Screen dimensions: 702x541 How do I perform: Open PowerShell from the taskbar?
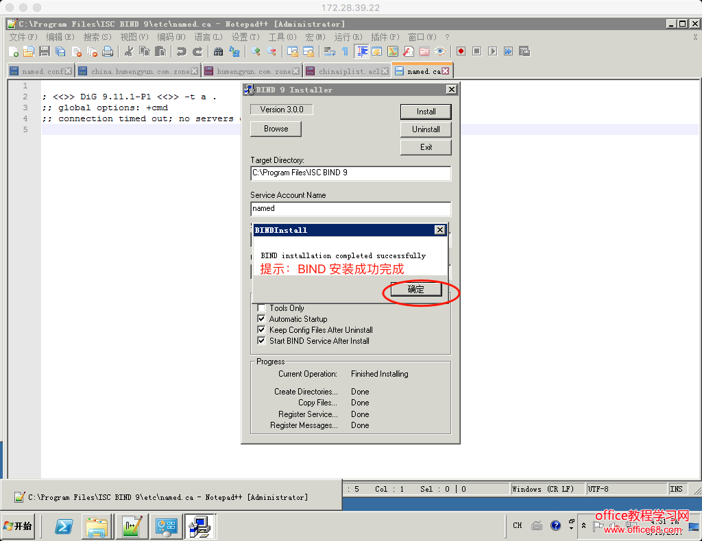tap(64, 526)
